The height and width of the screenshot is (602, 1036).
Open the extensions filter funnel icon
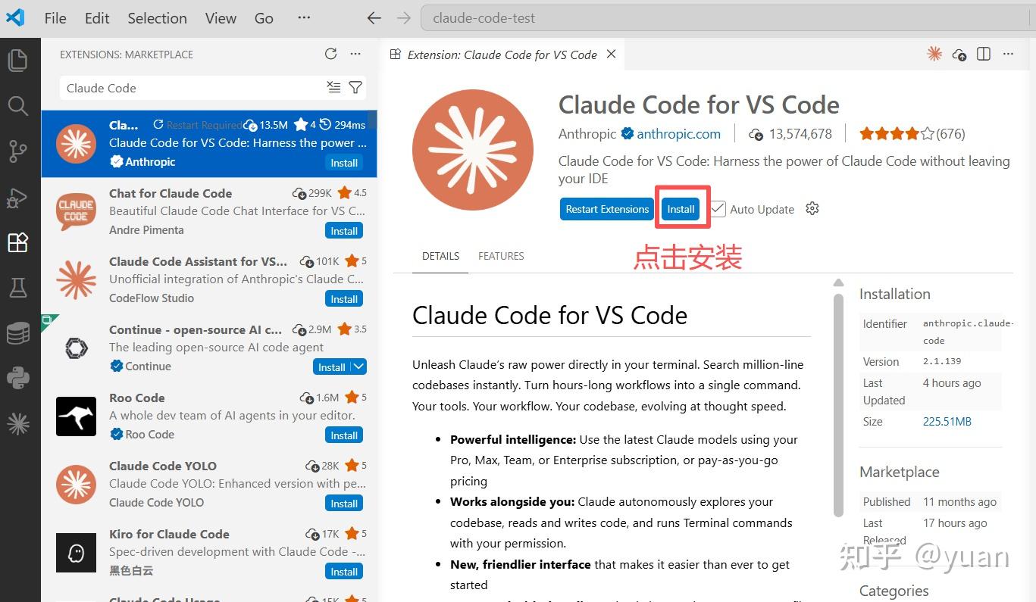coord(355,88)
